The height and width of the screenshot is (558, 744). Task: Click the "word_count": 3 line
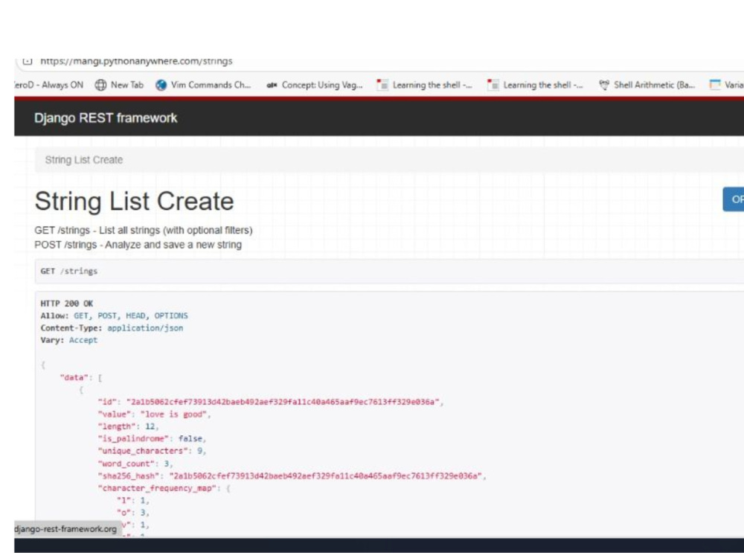[x=135, y=464]
